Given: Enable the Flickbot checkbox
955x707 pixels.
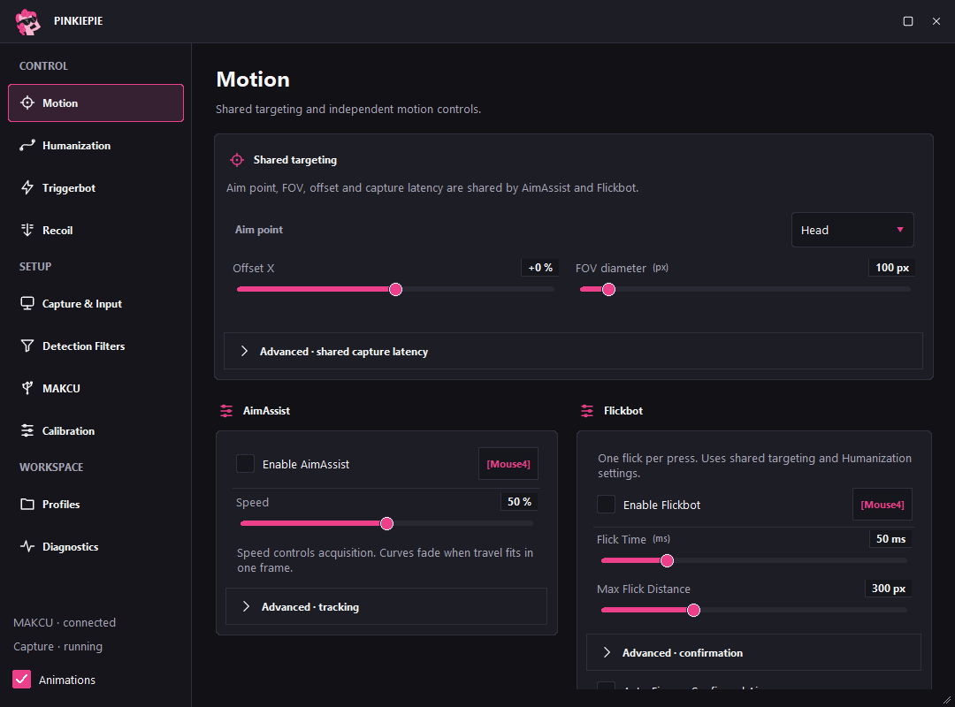Looking at the screenshot, I should point(606,505).
